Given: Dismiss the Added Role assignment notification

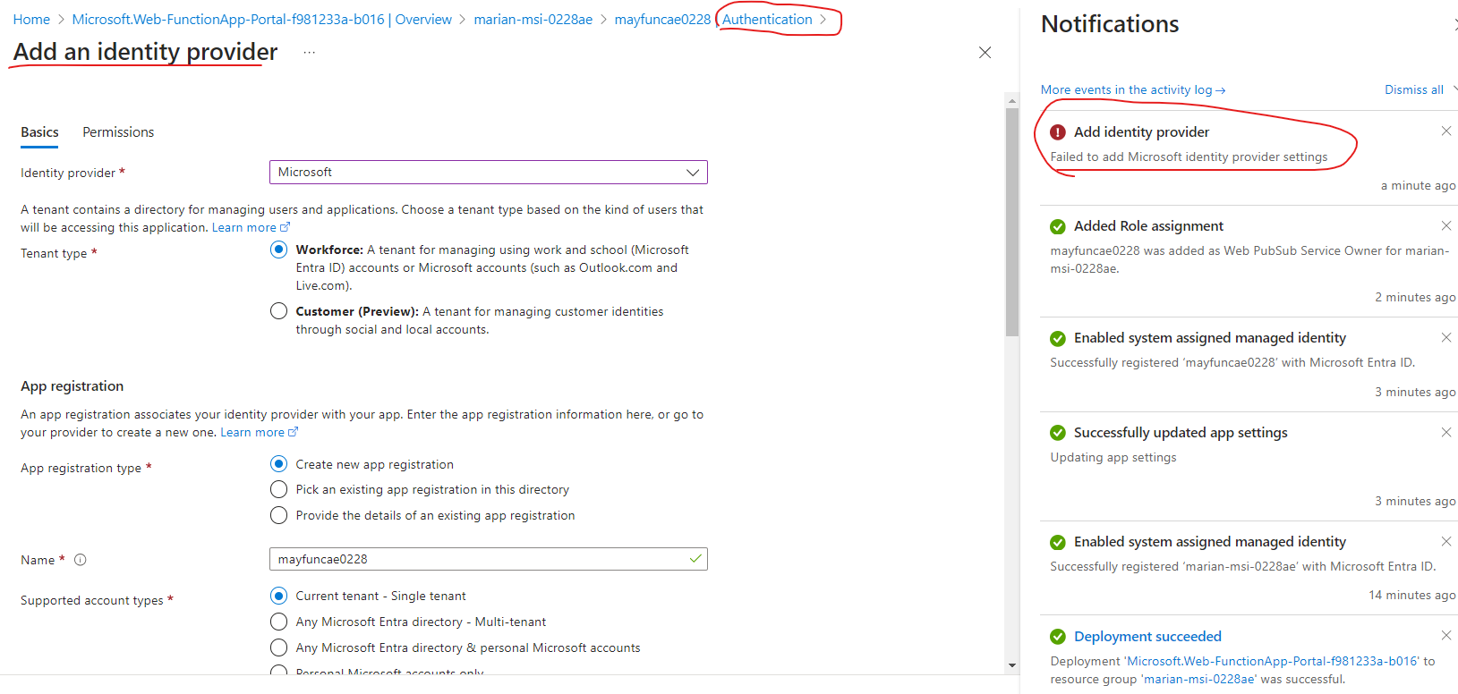Looking at the screenshot, I should pyautogui.click(x=1445, y=225).
